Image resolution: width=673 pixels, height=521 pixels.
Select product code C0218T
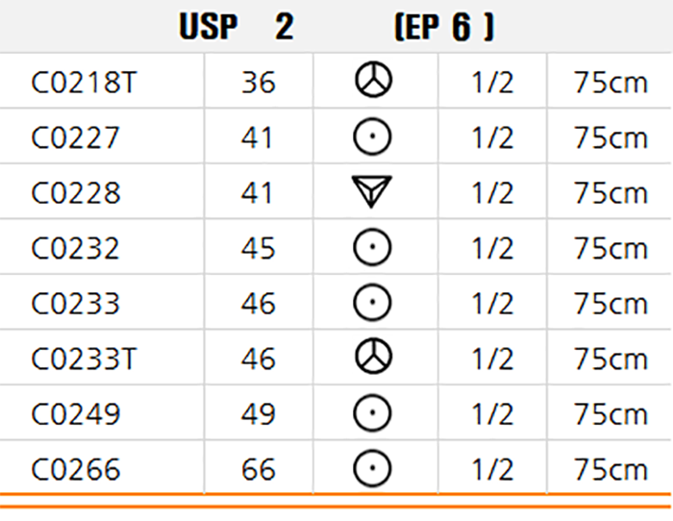pos(85,83)
